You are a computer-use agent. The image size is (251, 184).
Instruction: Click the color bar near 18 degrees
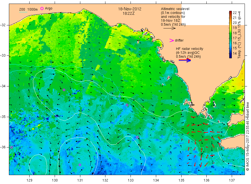coord(231,33)
